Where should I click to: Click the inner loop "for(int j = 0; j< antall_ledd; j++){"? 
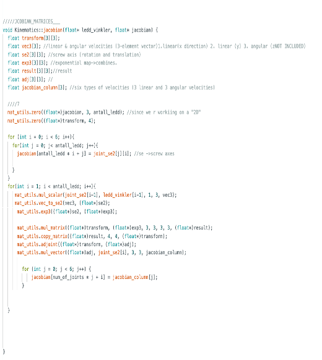click(x=55, y=145)
